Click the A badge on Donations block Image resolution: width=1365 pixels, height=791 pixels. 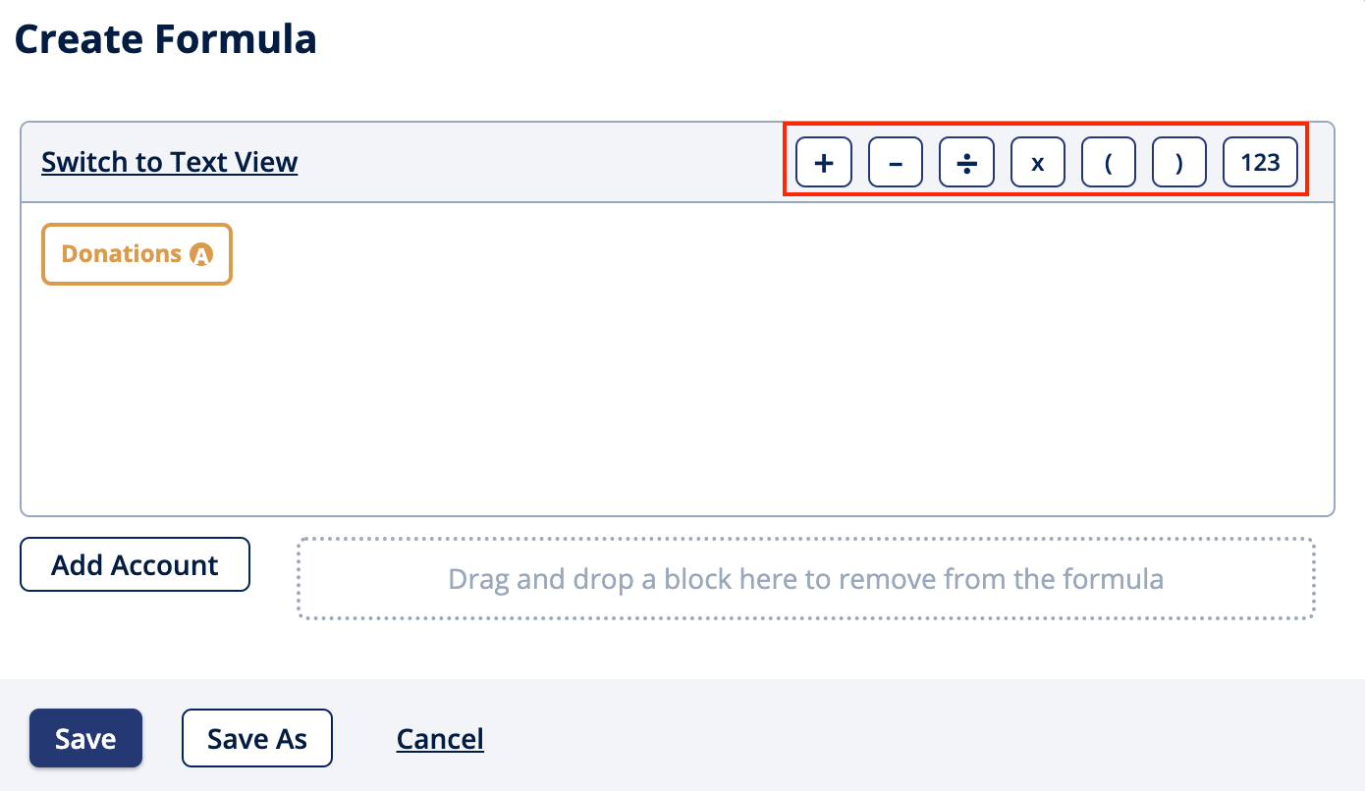click(x=202, y=253)
